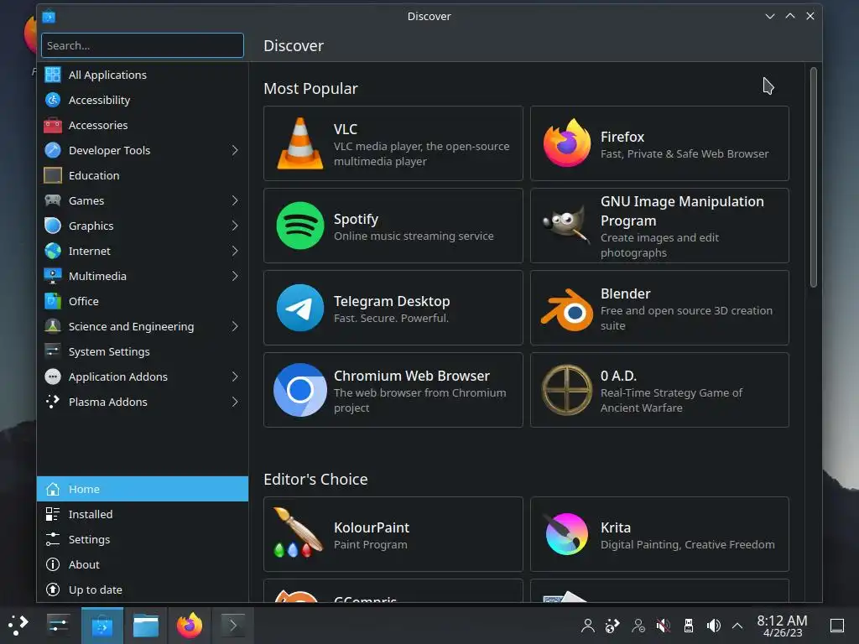Open the Up to date page

point(143,589)
